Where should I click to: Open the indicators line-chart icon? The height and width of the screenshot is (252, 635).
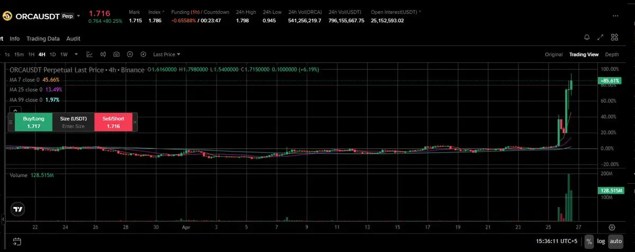point(90,54)
